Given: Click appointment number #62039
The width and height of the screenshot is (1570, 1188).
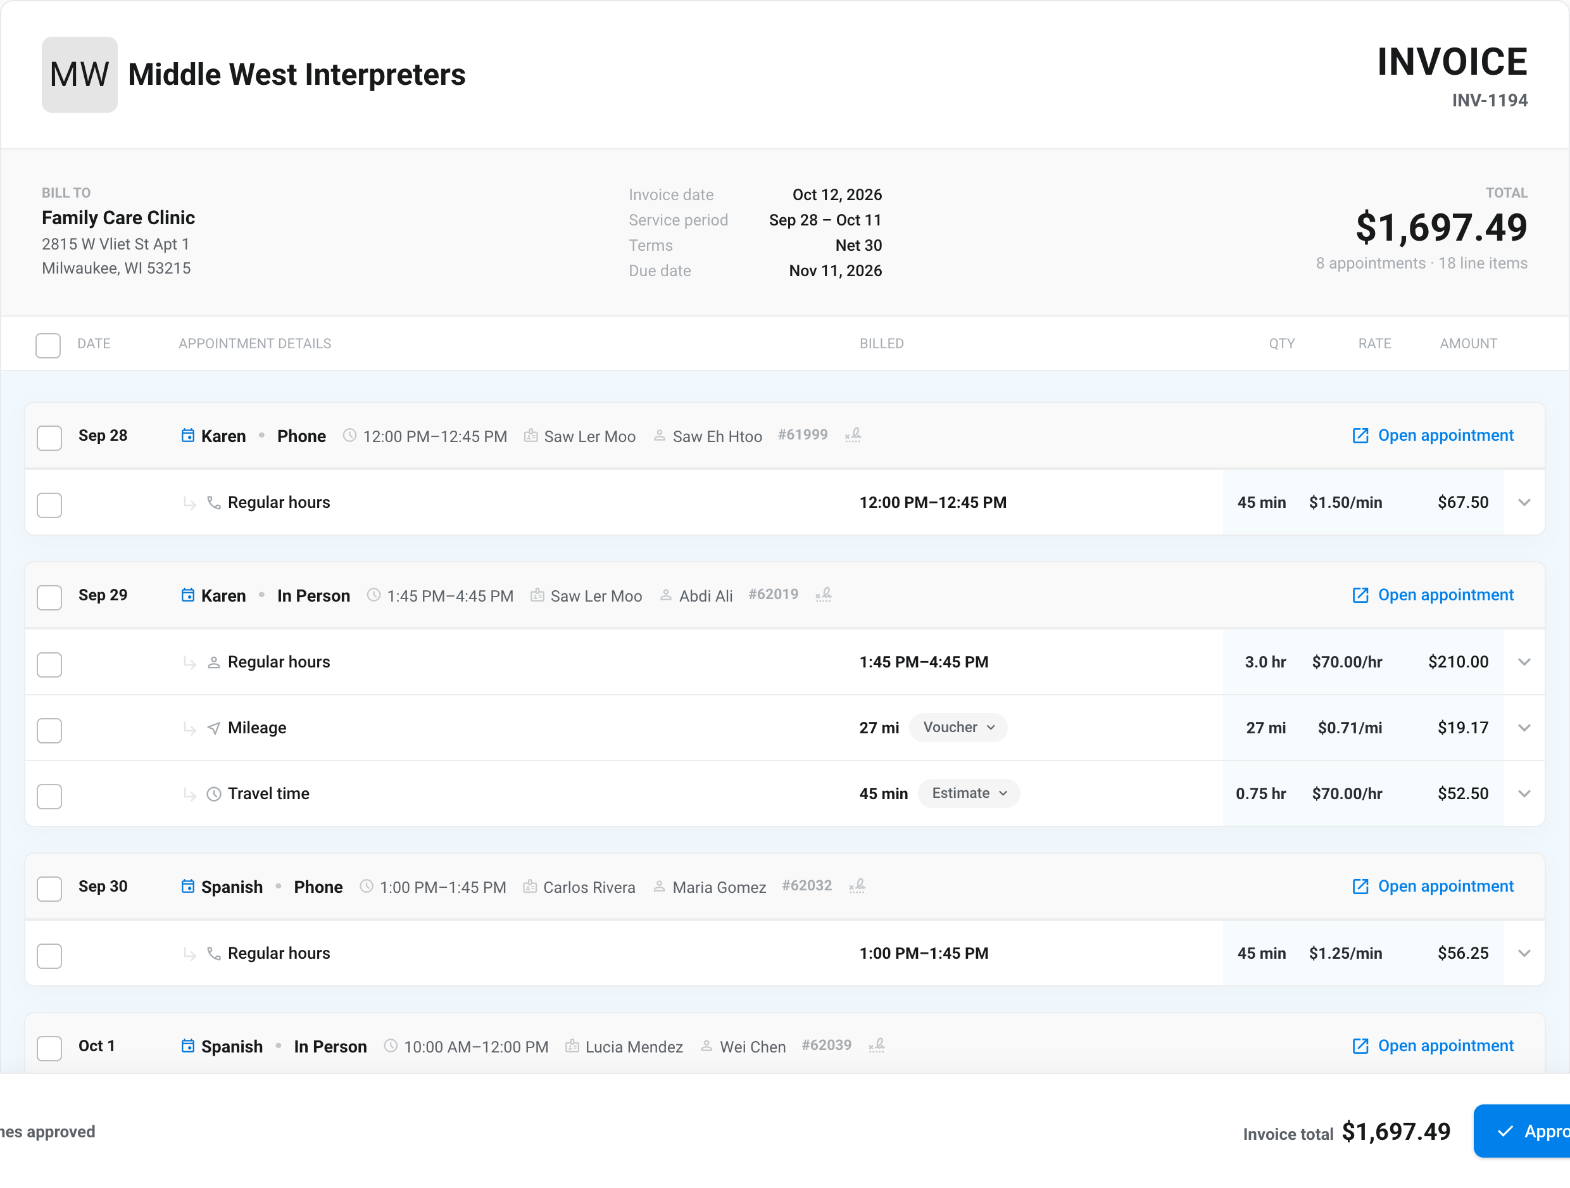Looking at the screenshot, I should click(826, 1046).
